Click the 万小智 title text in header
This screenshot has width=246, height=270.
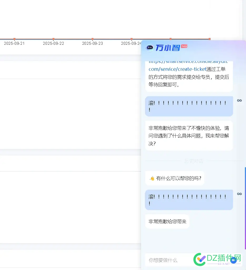tap(168, 48)
